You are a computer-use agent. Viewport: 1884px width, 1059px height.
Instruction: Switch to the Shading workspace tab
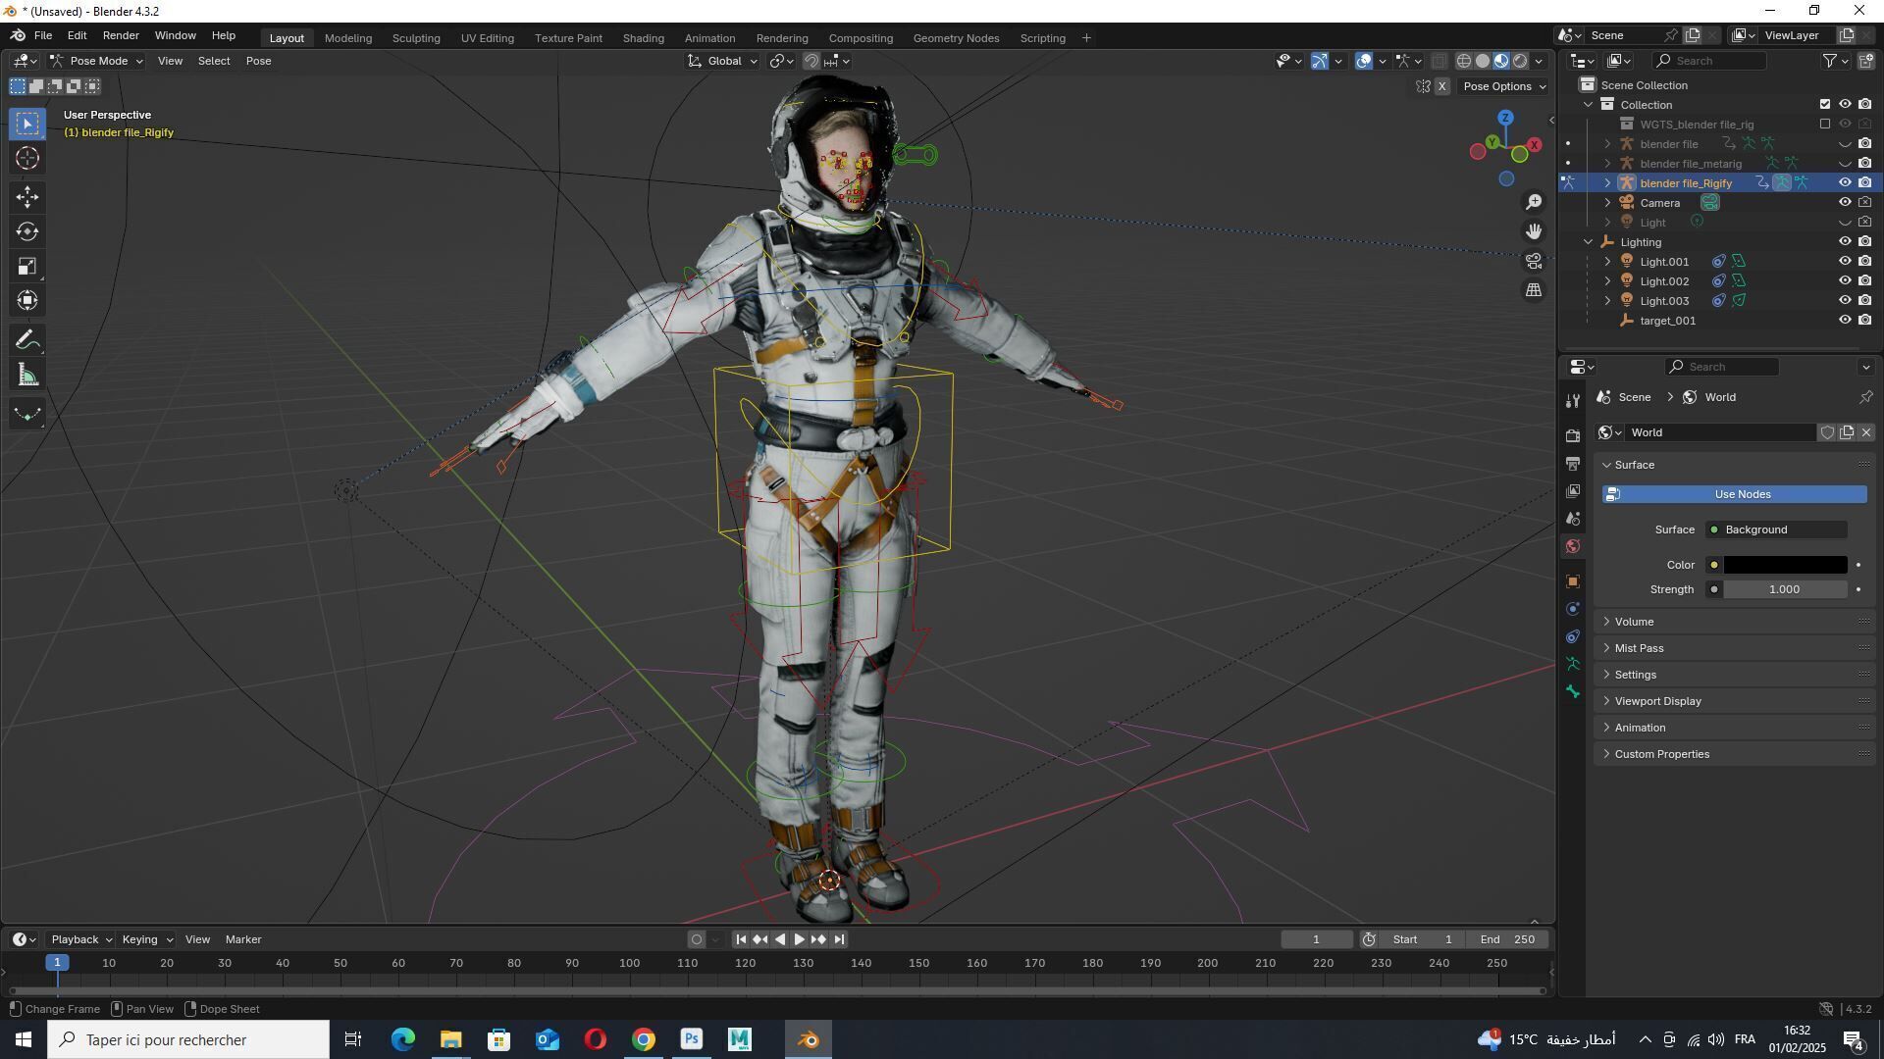click(644, 38)
